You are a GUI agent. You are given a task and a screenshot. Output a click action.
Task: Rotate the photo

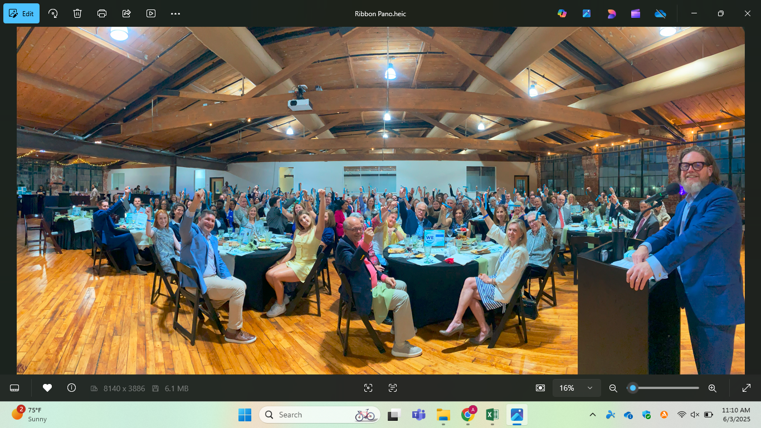[x=53, y=13]
